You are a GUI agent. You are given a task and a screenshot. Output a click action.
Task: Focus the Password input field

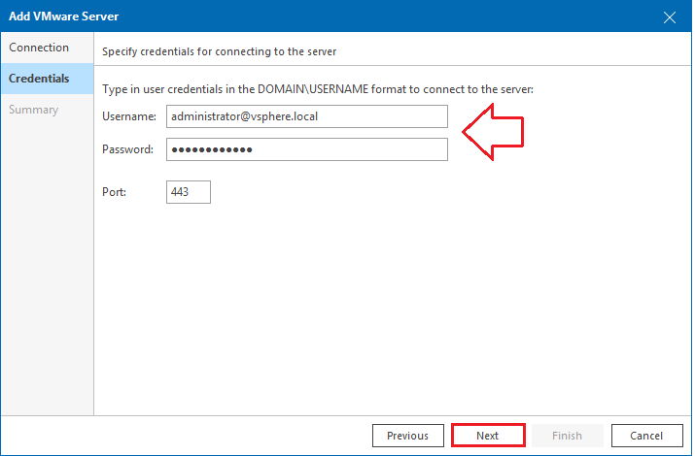(x=307, y=149)
